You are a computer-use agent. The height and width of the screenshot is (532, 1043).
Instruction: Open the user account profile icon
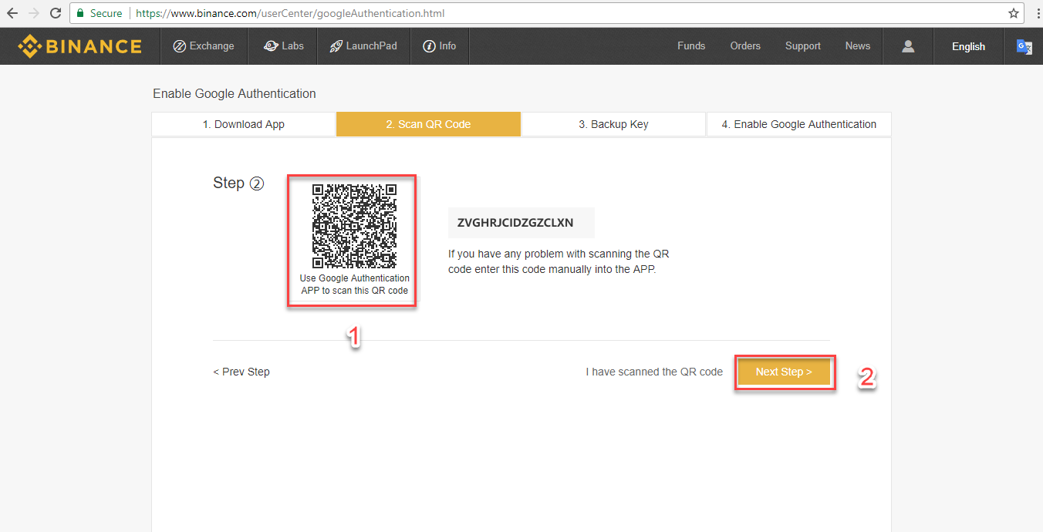(908, 46)
